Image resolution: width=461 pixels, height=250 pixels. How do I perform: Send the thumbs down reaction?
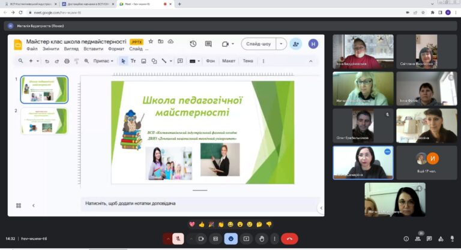pos(269,224)
